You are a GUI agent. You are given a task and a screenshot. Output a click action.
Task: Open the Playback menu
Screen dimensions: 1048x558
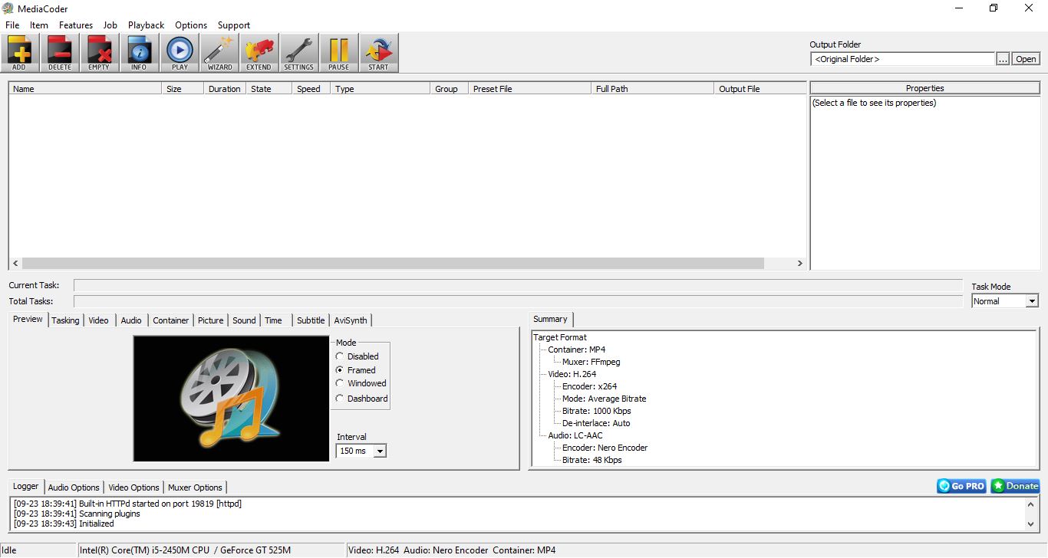click(146, 25)
